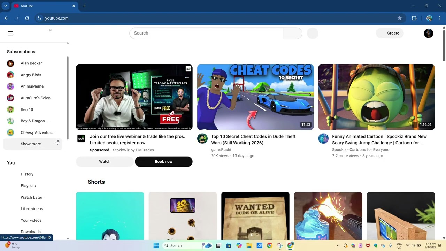This screenshot has width=446, height=251.
Task: Click the Create button
Action: 390,33
